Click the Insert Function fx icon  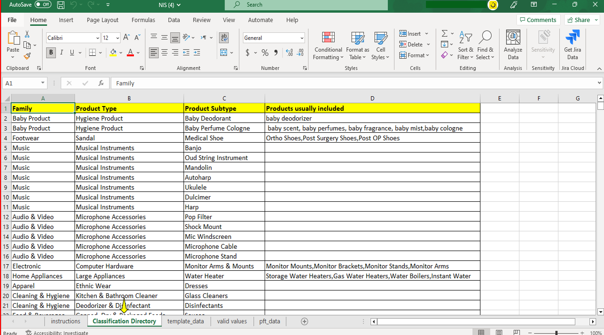coord(101,83)
